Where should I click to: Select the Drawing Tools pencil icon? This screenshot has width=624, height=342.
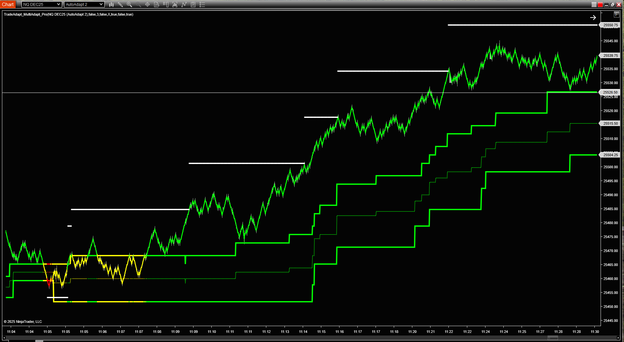(x=120, y=5)
